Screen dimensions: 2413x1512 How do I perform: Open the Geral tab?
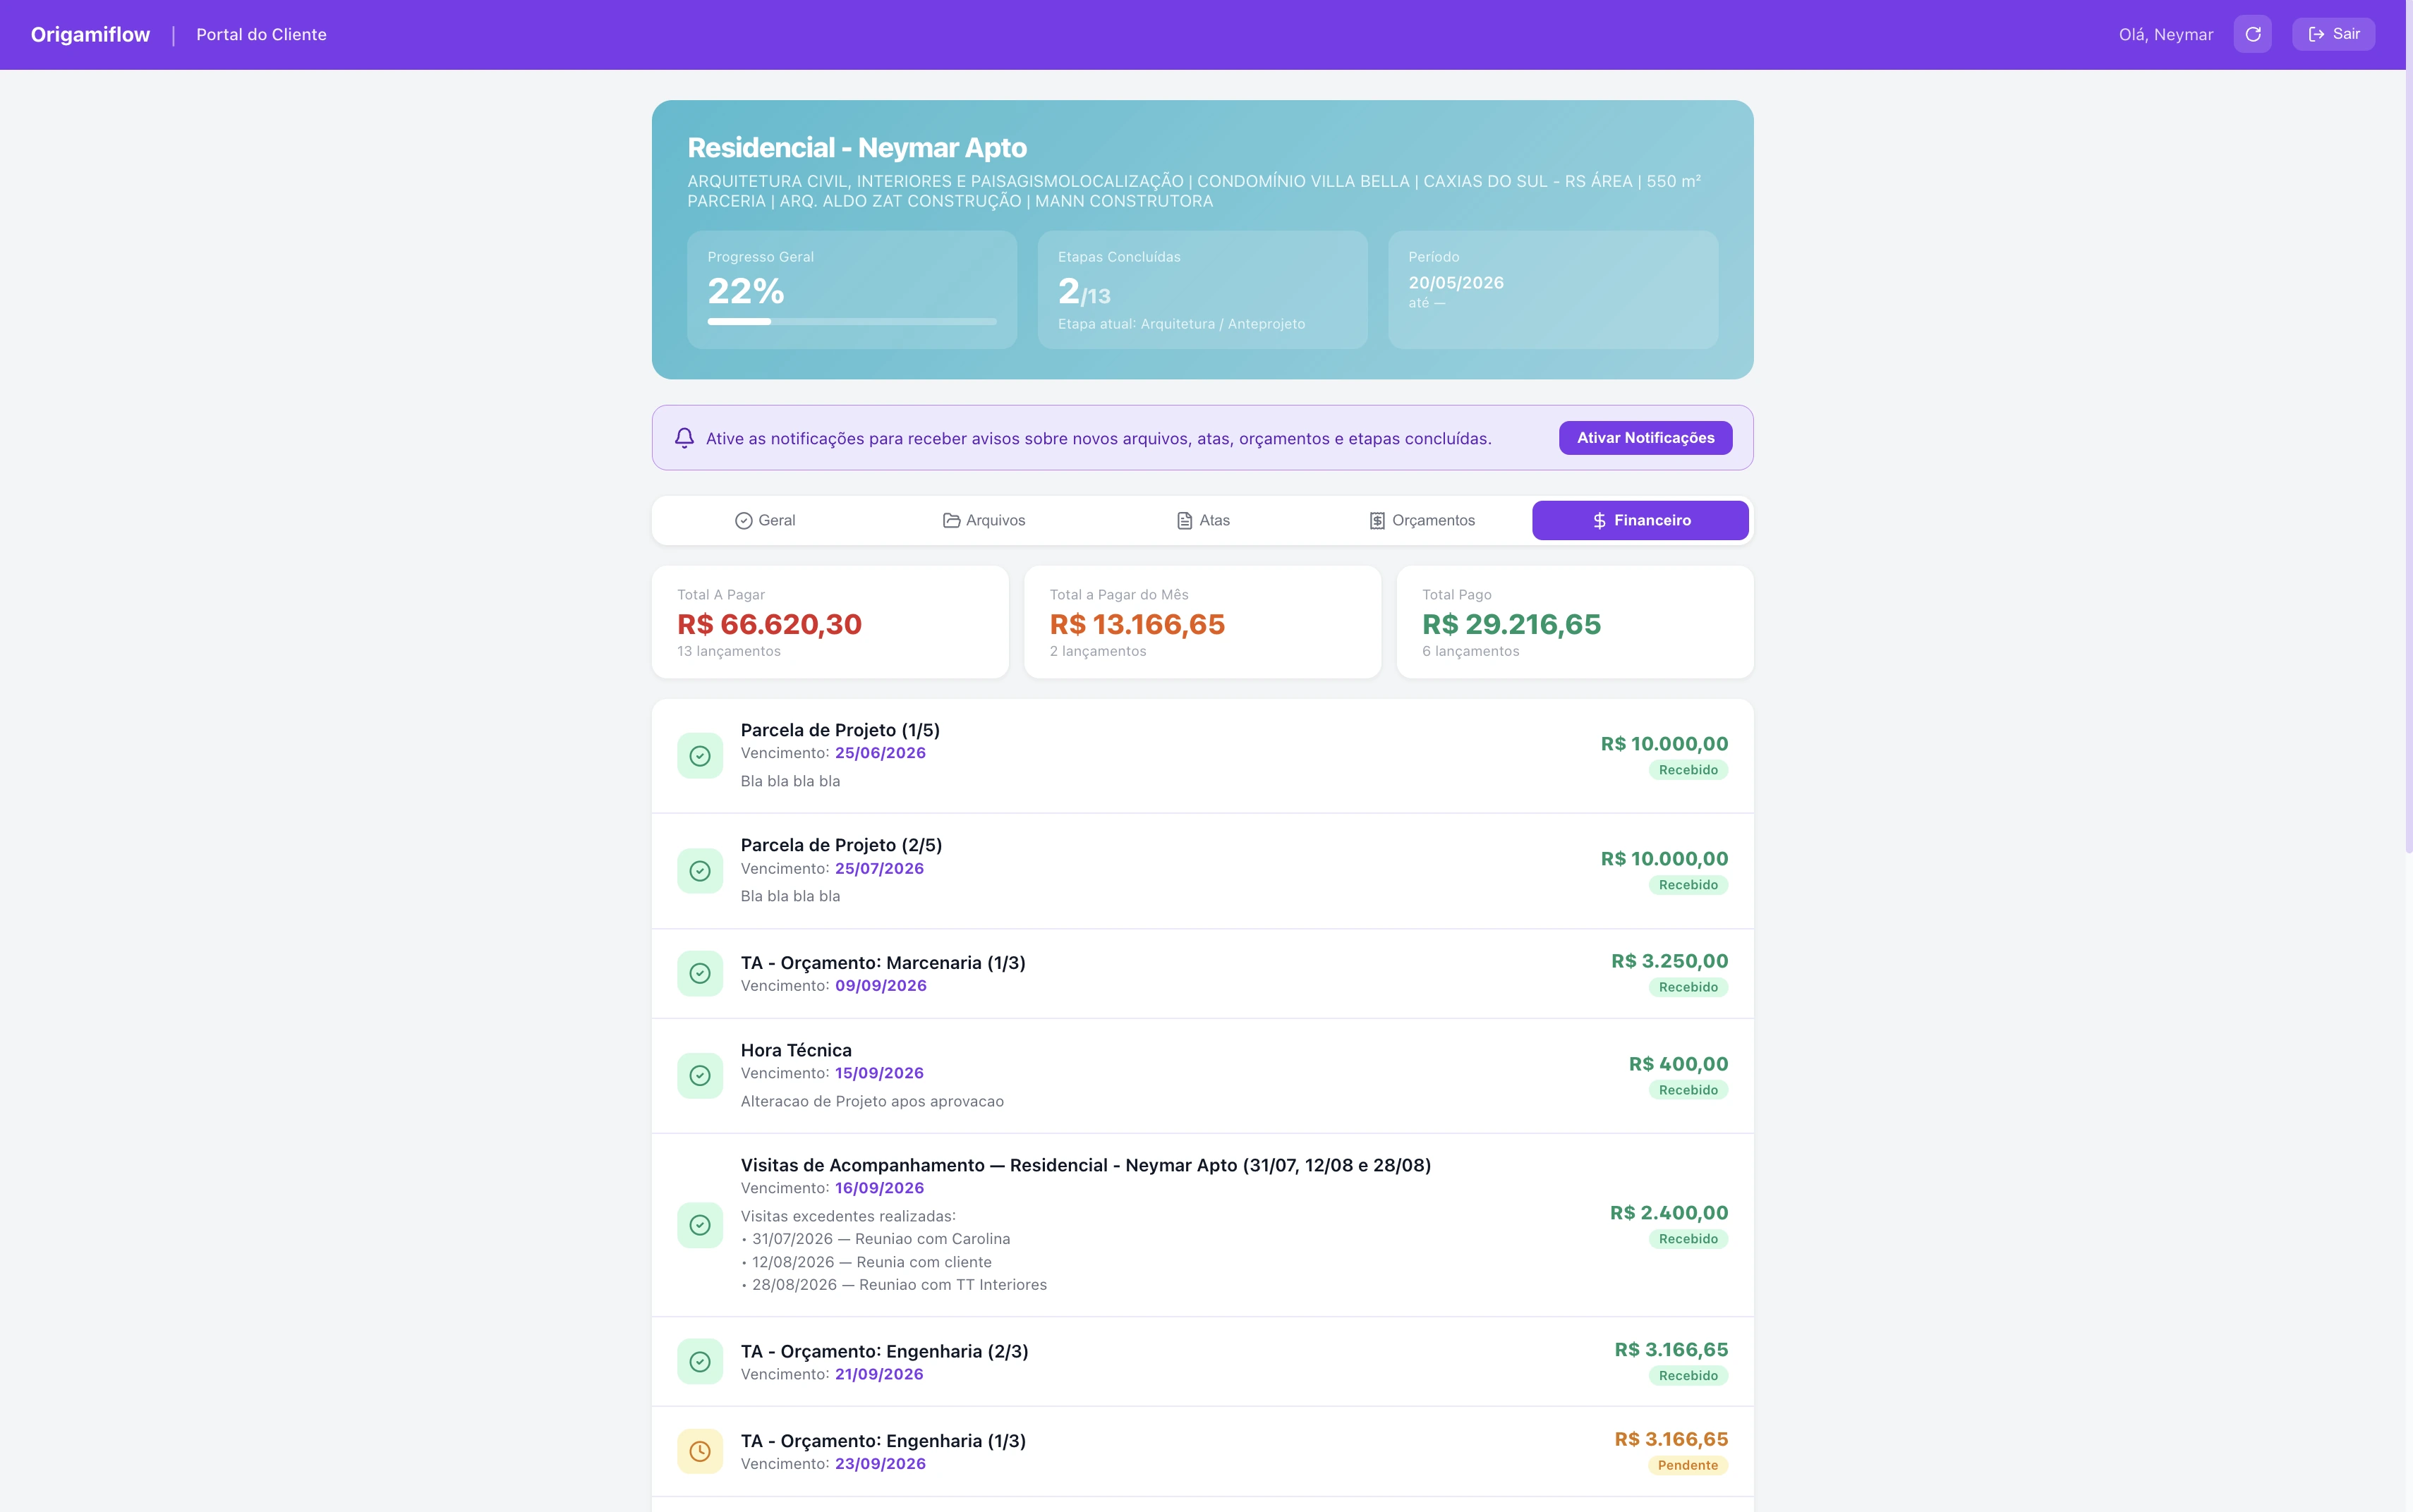(766, 520)
